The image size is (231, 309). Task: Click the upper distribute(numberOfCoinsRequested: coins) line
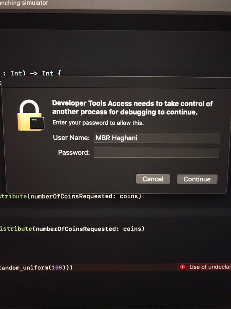coord(71,196)
